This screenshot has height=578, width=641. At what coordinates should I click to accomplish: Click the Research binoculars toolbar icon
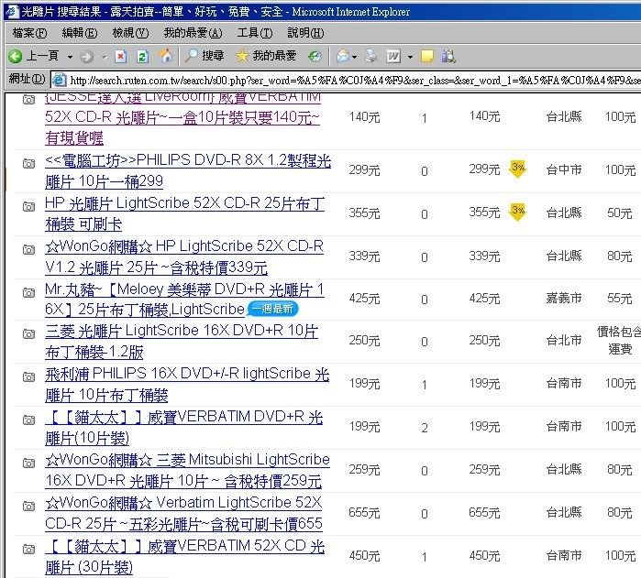pyautogui.click(x=448, y=56)
